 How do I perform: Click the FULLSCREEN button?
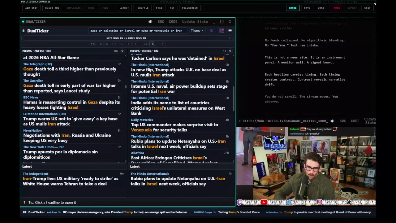pos(190,8)
